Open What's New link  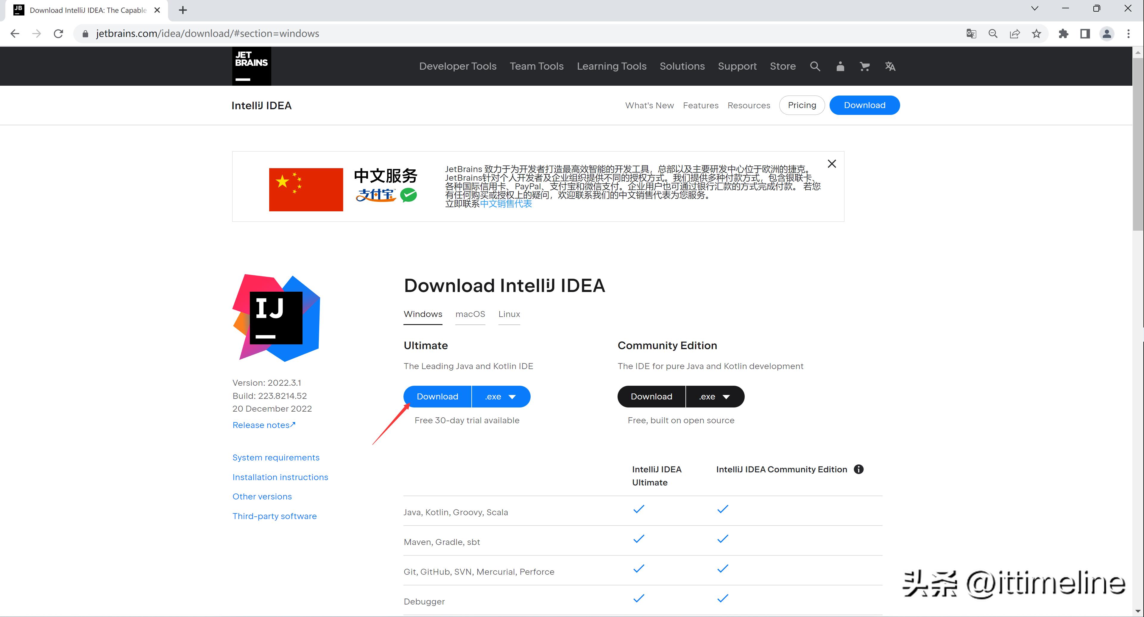649,106
